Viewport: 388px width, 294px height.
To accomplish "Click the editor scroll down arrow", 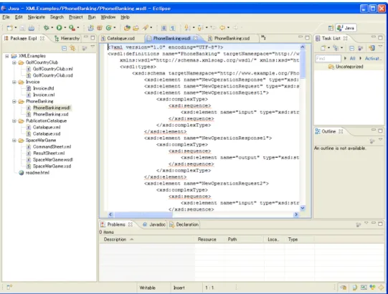I will tap(303, 208).
